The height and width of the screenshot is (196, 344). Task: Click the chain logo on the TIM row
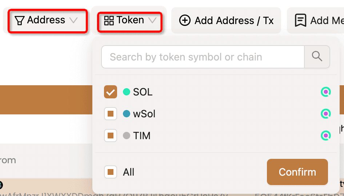(x=326, y=136)
